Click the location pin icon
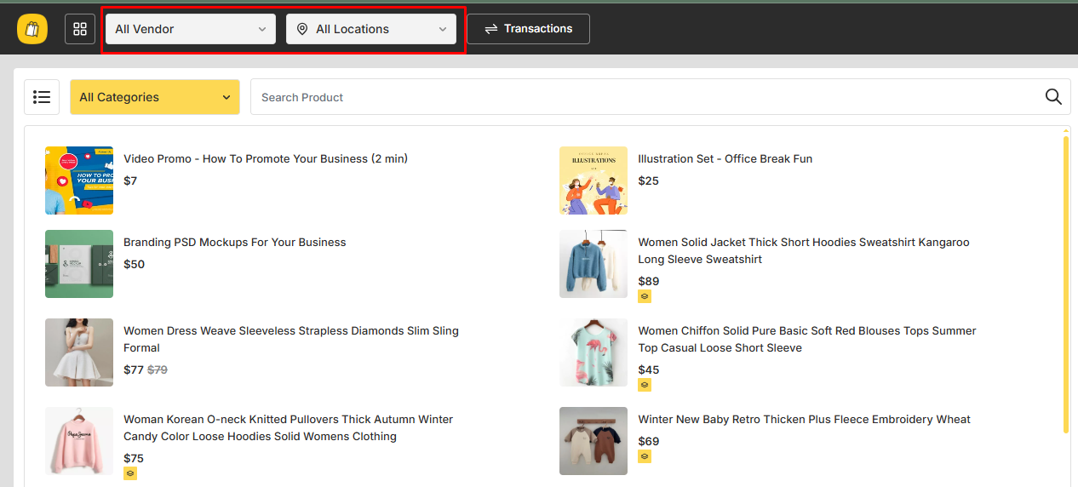Screen dimensions: 1078x487 [x=302, y=29]
